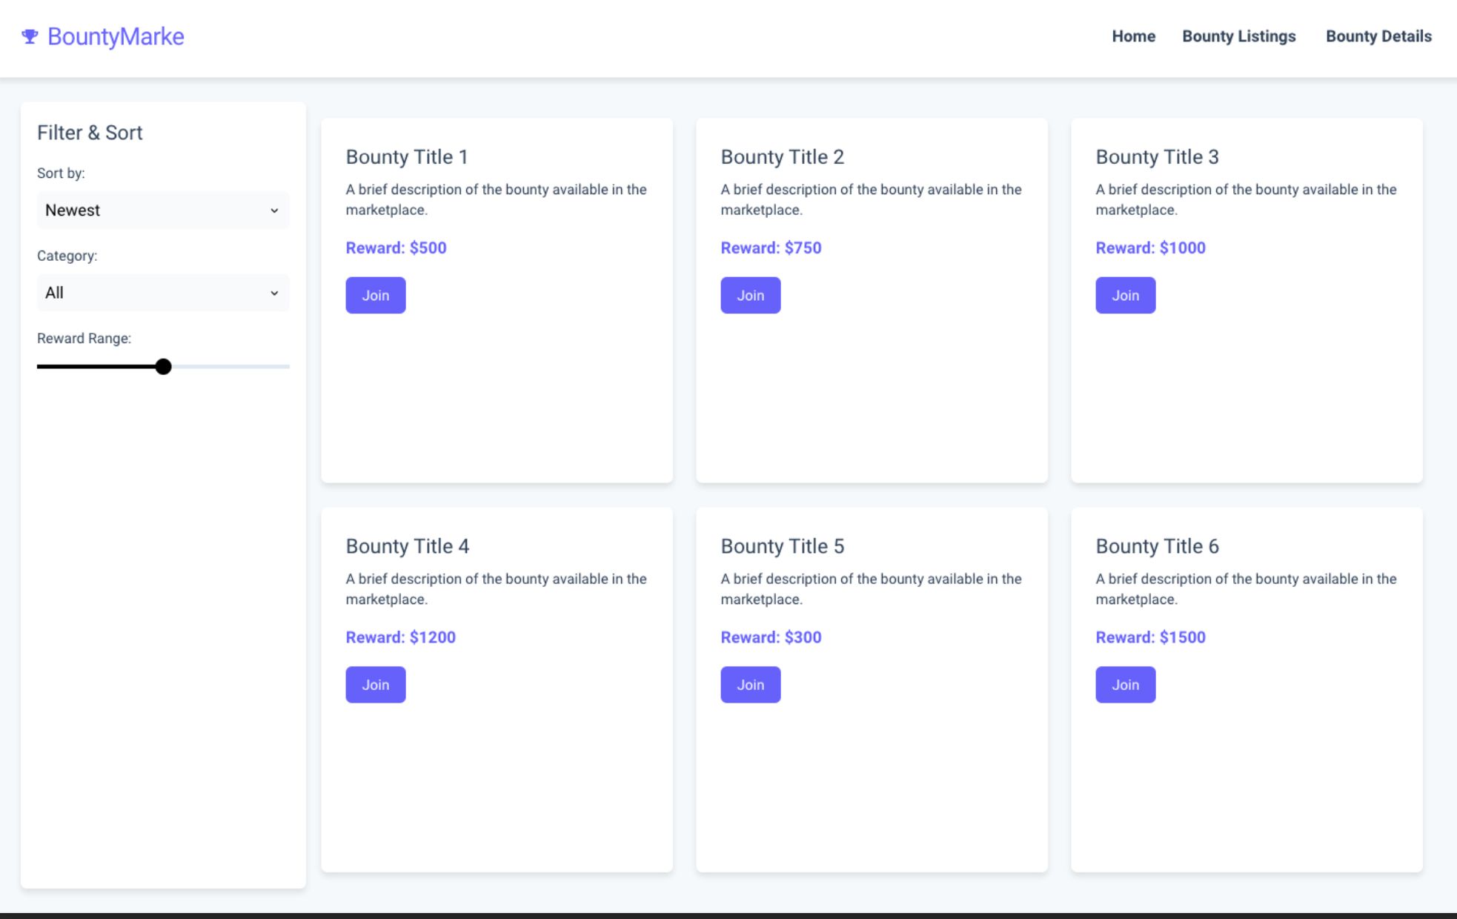
Task: Click the Reward: $500 text
Action: tap(396, 248)
